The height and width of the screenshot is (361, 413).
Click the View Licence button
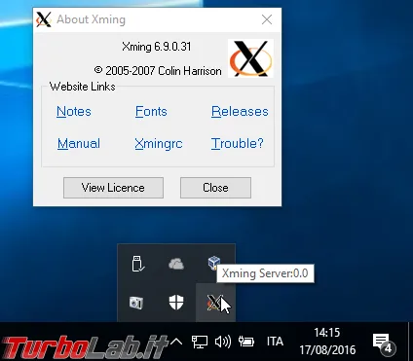point(113,188)
